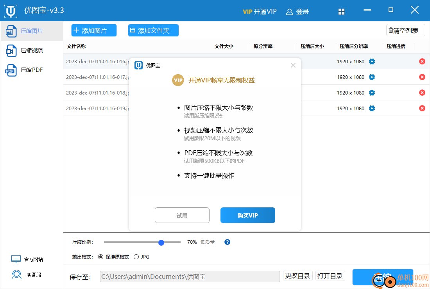The height and width of the screenshot is (289, 430).
Task: Select 保持原格式 output format
Action: pyautogui.click(x=113, y=257)
